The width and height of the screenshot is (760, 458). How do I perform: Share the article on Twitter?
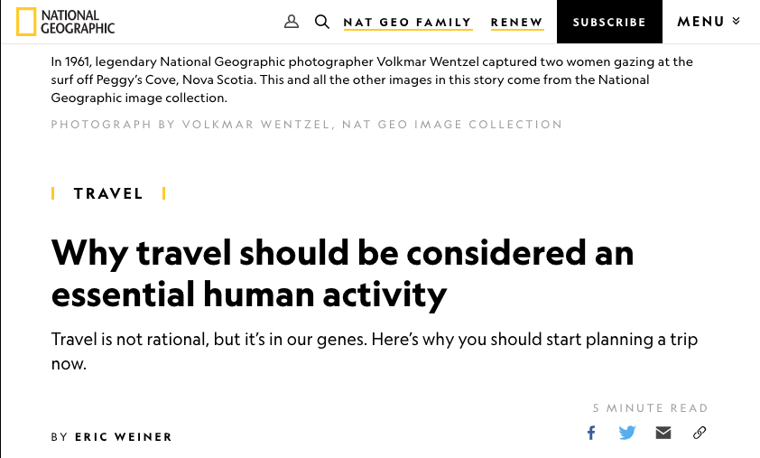(x=627, y=433)
